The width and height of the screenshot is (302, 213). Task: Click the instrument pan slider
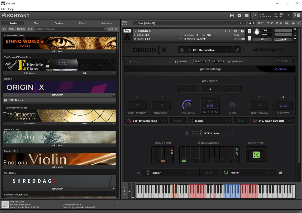(x=262, y=39)
